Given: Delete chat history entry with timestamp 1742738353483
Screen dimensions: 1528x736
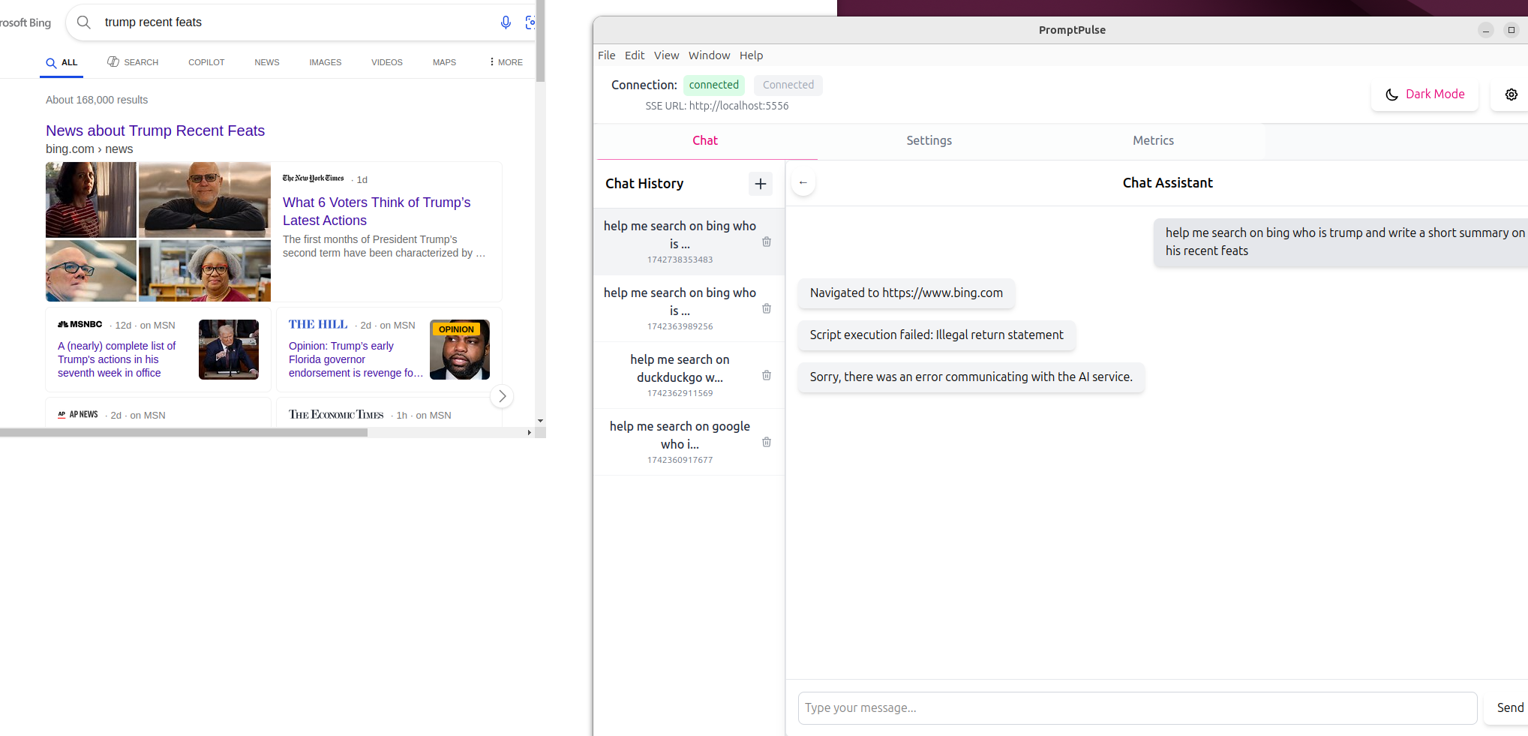Looking at the screenshot, I should coord(767,242).
